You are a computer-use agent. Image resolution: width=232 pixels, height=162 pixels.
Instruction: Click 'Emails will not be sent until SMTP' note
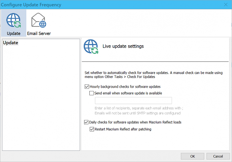point(138,113)
